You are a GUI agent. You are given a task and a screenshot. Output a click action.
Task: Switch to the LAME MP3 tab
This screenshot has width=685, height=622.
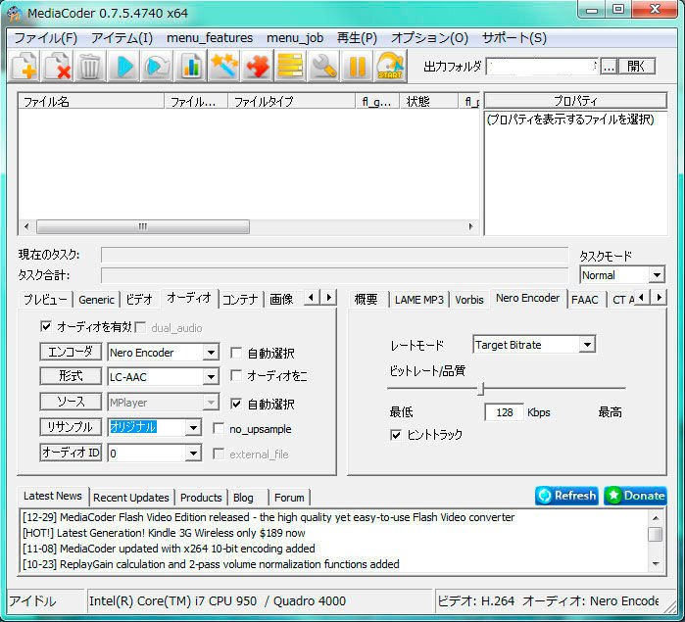tap(419, 300)
